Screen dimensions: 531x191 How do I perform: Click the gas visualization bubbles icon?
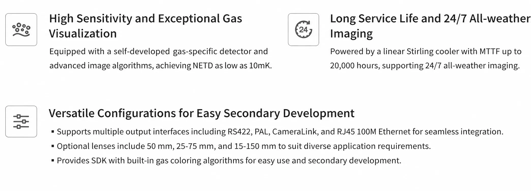[21, 30]
